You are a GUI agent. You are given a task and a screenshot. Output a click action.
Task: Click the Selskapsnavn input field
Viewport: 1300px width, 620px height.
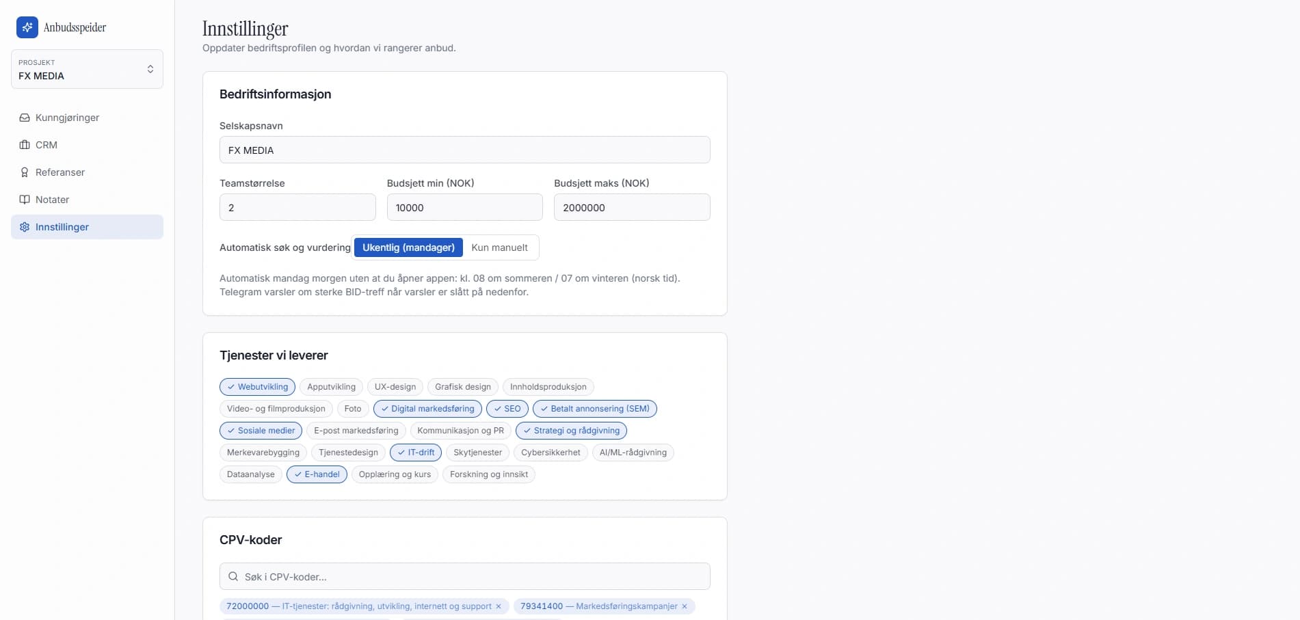pos(465,150)
